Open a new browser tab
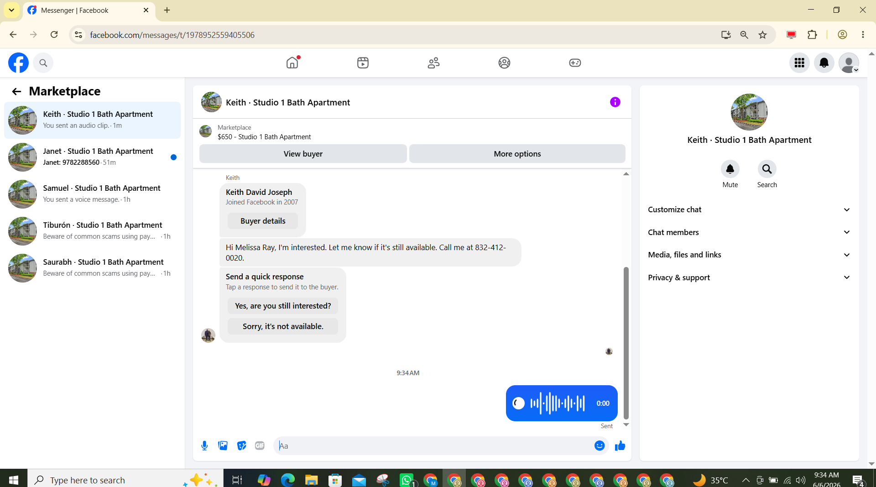This screenshot has height=487, width=876. (x=167, y=10)
